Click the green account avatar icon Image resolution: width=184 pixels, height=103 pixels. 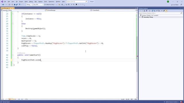[x=168, y=2]
